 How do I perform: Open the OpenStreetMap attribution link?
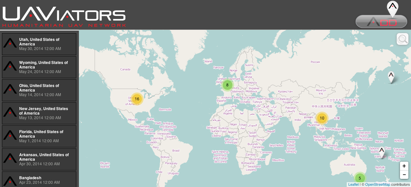(x=378, y=184)
